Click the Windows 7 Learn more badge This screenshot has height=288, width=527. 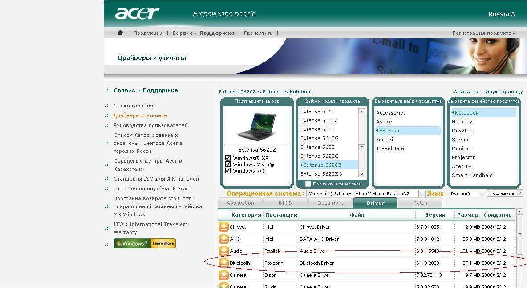point(145,243)
